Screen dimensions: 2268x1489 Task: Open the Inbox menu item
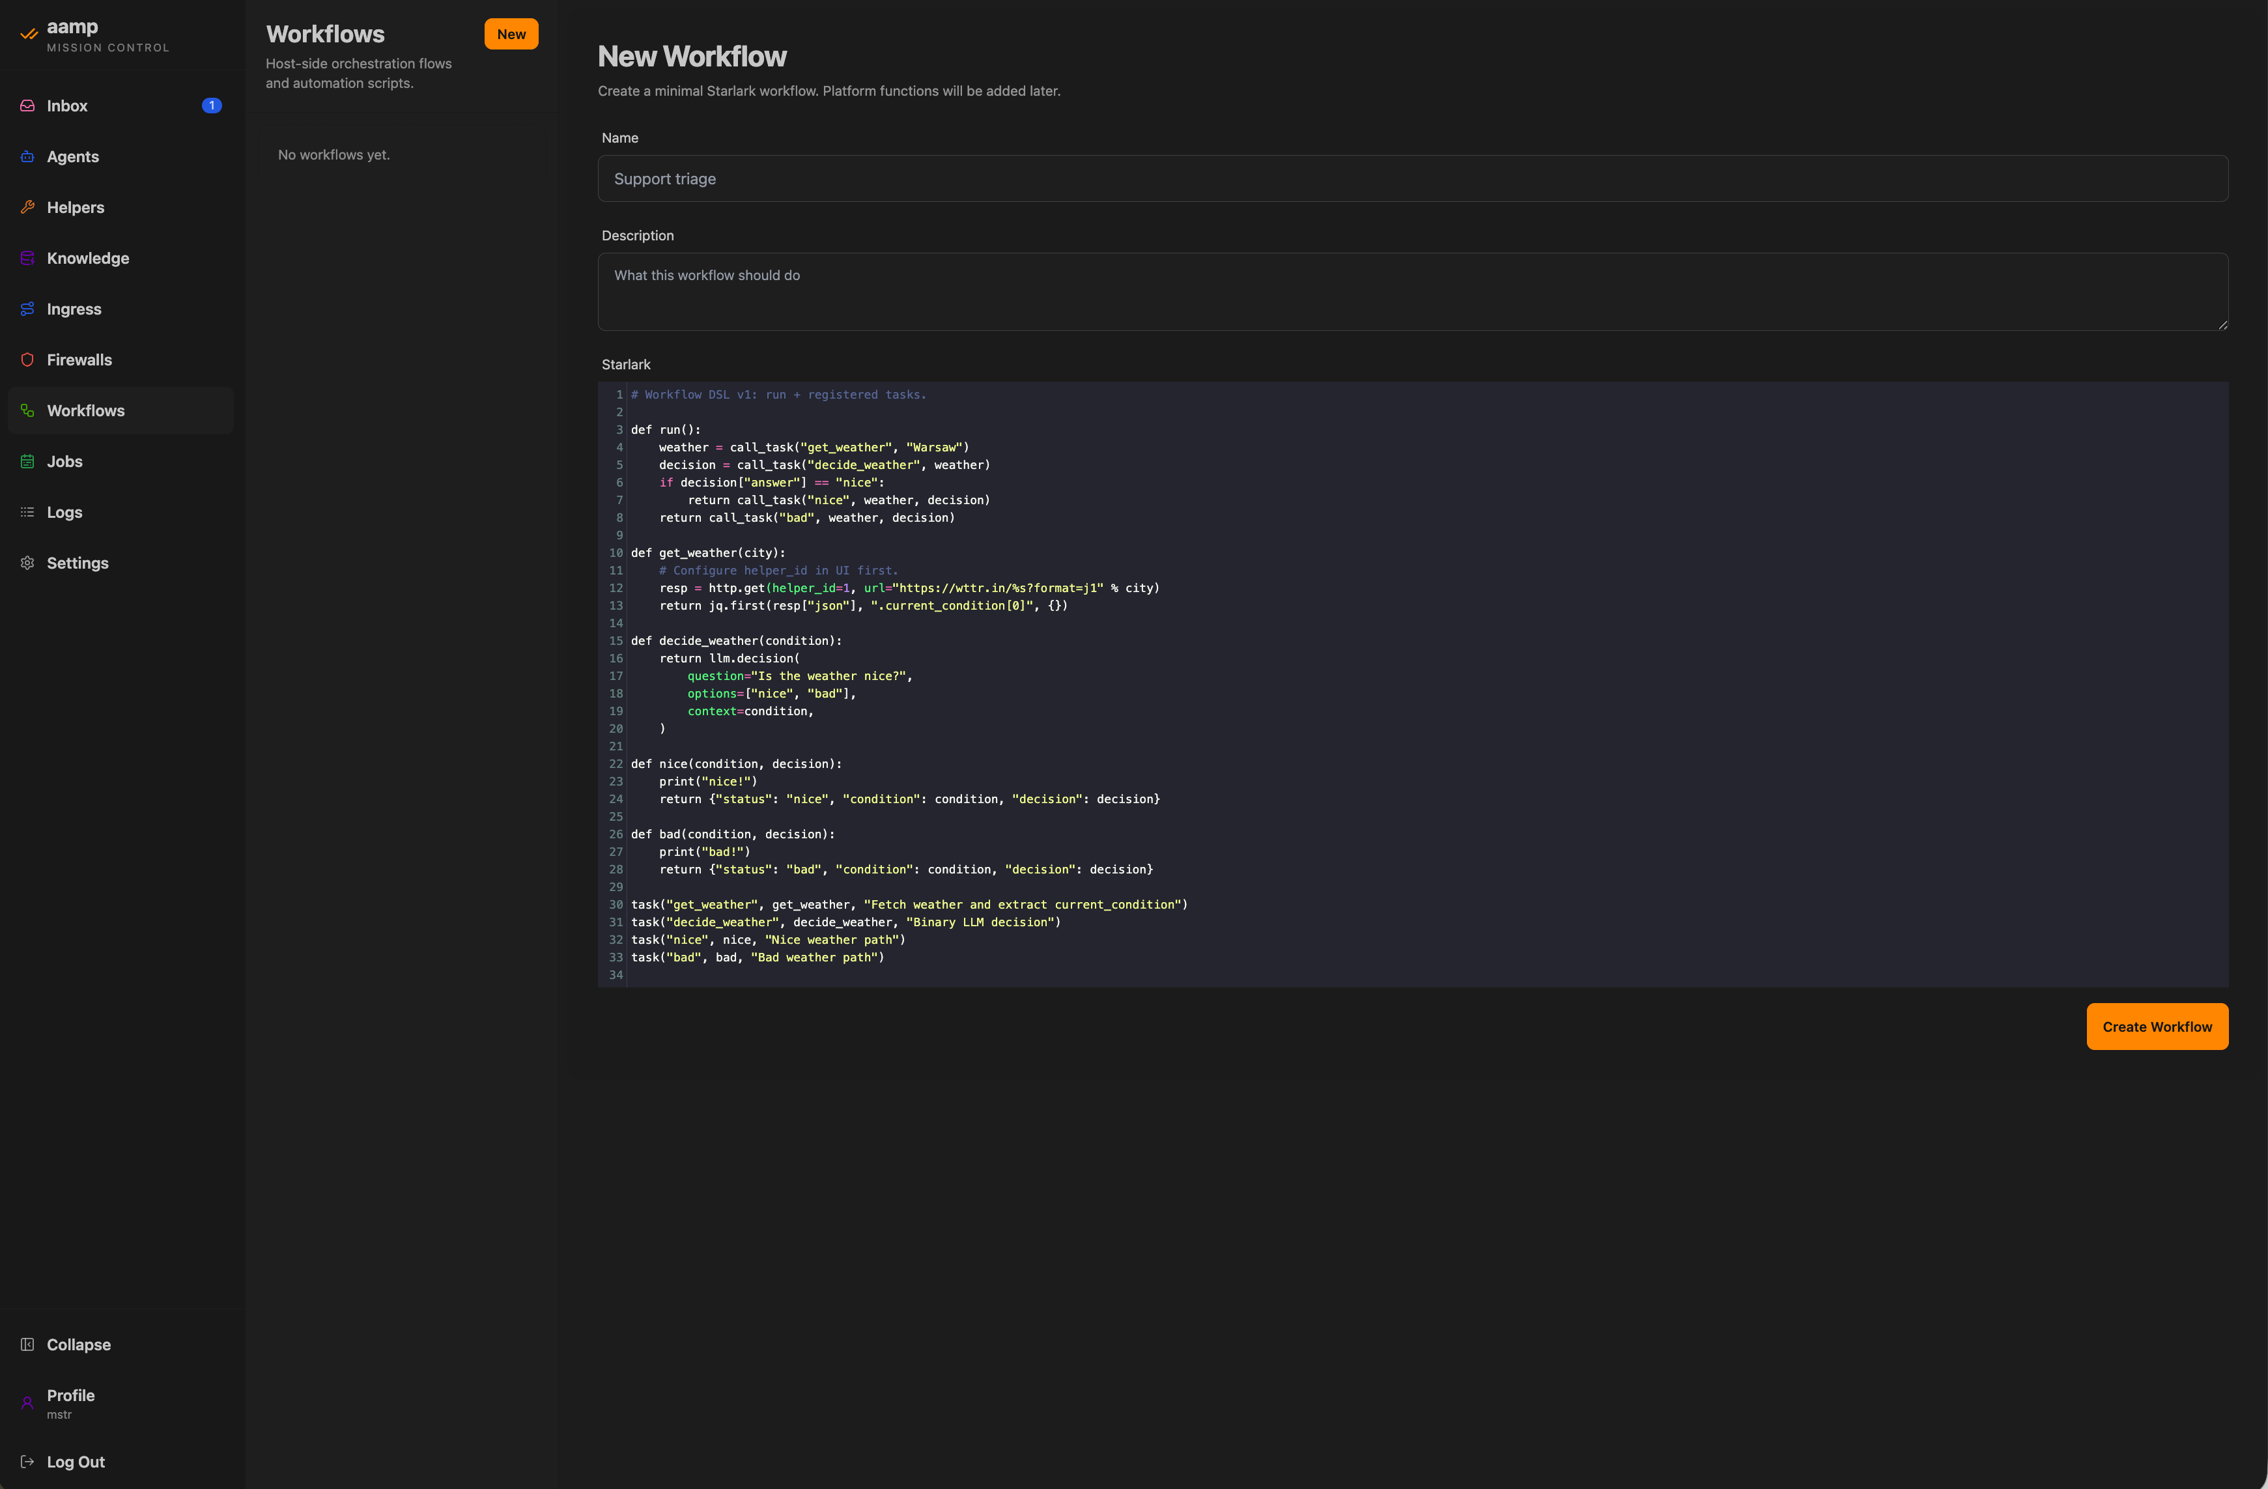pyautogui.click(x=121, y=106)
